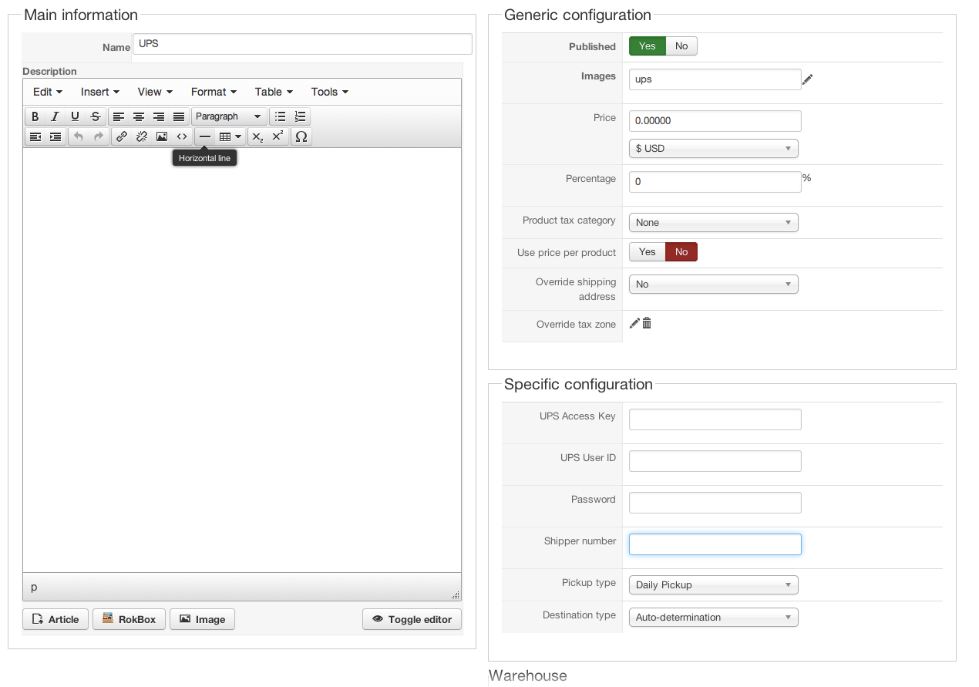The image size is (979, 687).
Task: Center align text in the editor
Action: tap(139, 116)
